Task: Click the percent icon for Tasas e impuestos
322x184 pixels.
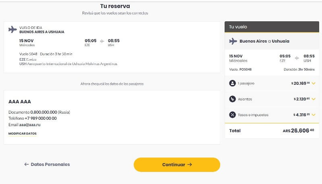Action: pyautogui.click(x=232, y=115)
